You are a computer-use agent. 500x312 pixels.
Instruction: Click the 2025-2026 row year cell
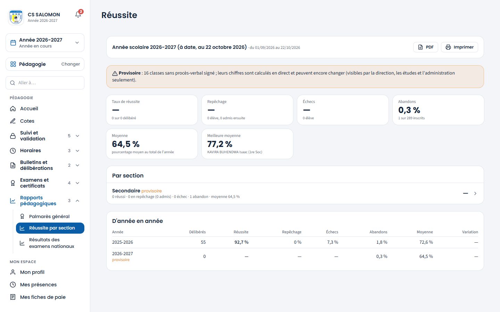[123, 242]
